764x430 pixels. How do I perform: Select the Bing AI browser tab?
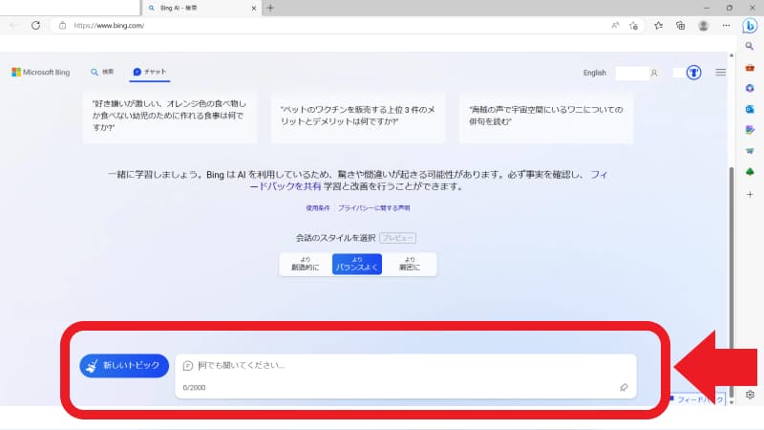coord(201,9)
